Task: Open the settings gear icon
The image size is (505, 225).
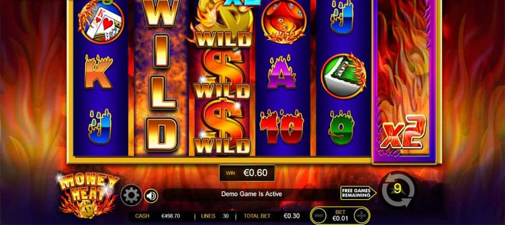Action: pos(131,195)
